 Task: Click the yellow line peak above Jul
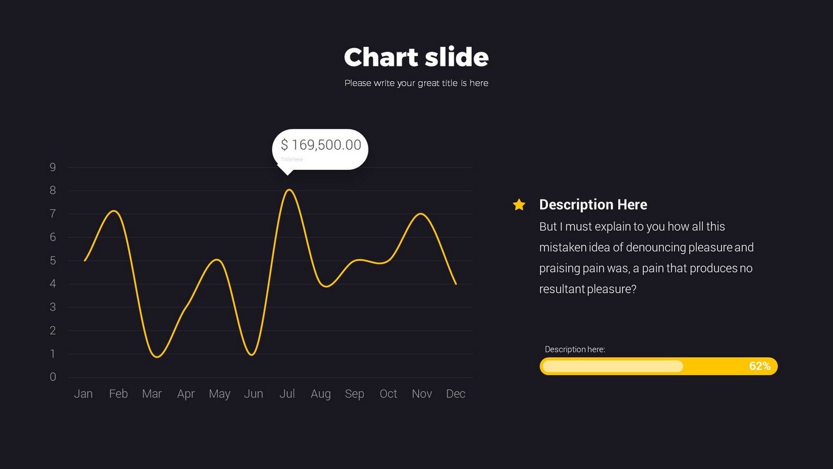[289, 190]
